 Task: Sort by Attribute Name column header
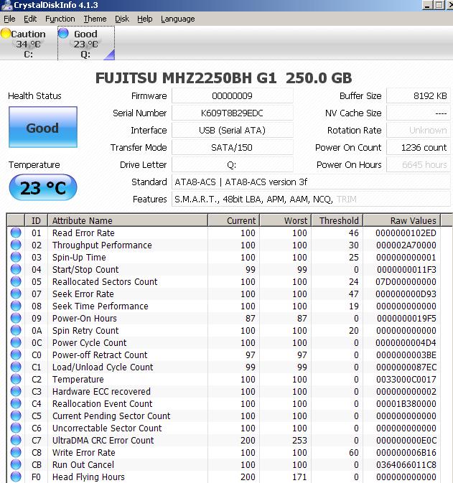[128, 220]
